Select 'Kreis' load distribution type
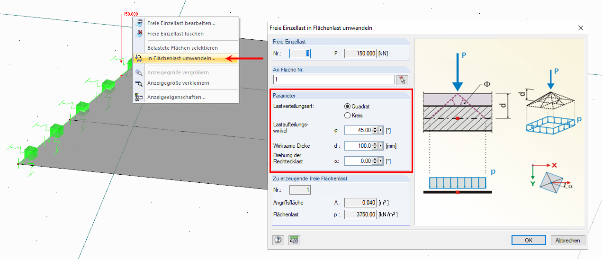The width and height of the screenshot is (602, 259). [x=354, y=115]
